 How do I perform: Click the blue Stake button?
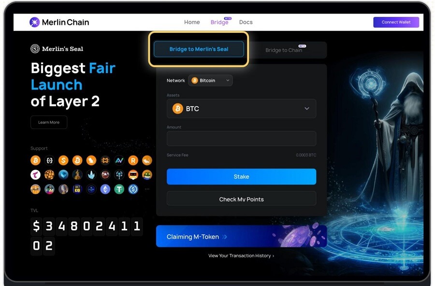point(241,177)
